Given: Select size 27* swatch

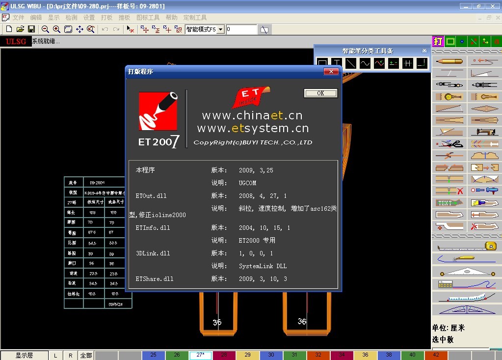Looking at the screenshot, I should point(200,355).
